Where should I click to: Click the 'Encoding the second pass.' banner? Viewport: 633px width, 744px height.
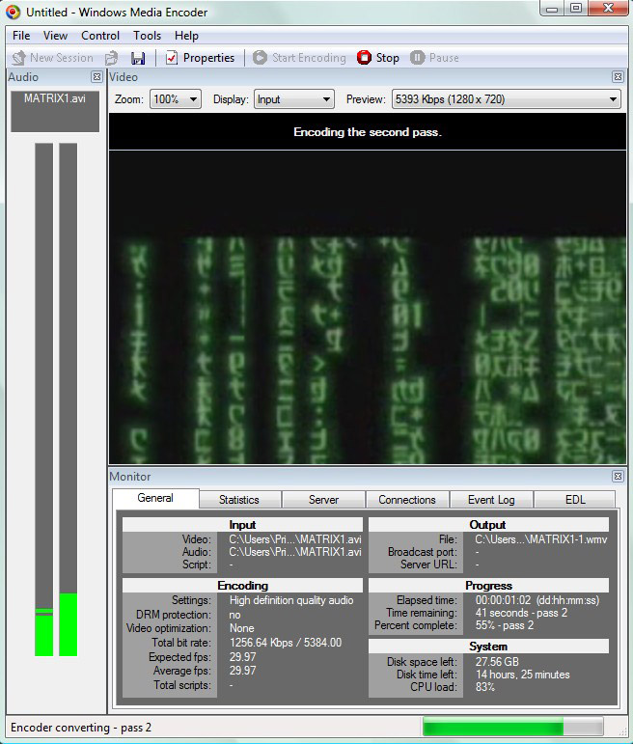[368, 132]
